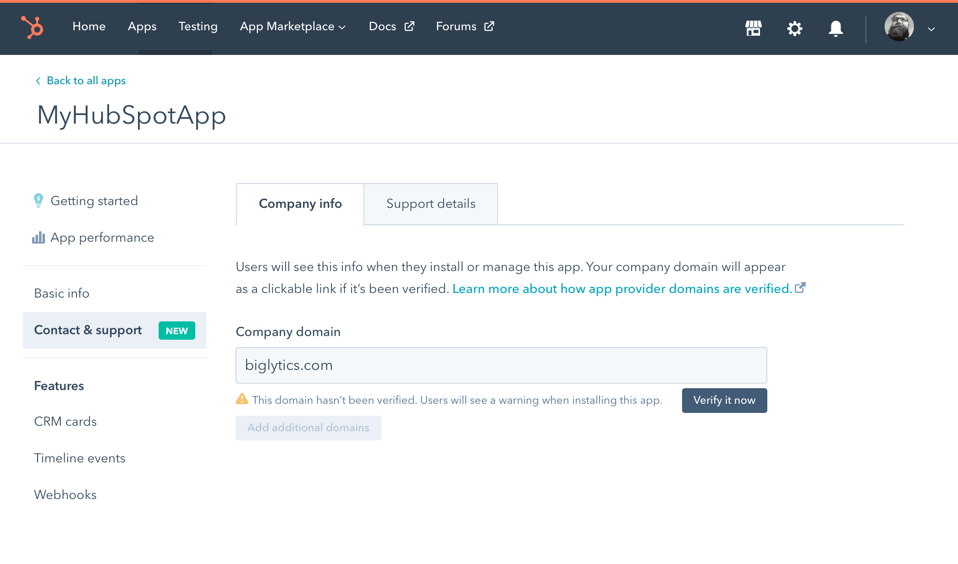Switch to Company info tab
The height and width of the screenshot is (564, 958).
(300, 204)
